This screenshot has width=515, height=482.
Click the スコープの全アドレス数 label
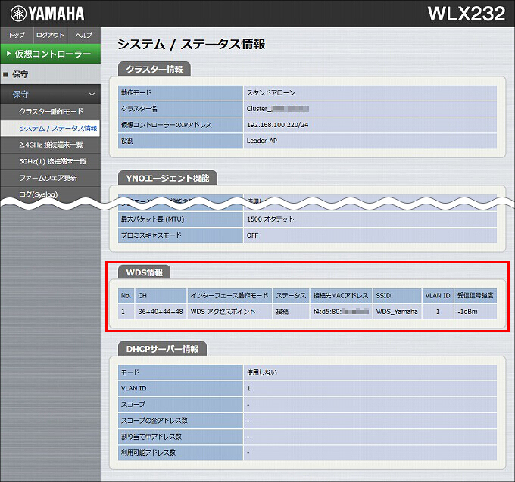point(180,421)
